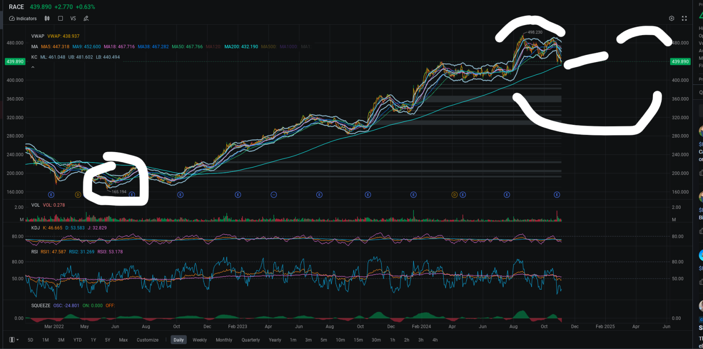Open the Indicators menu

pyautogui.click(x=23, y=18)
